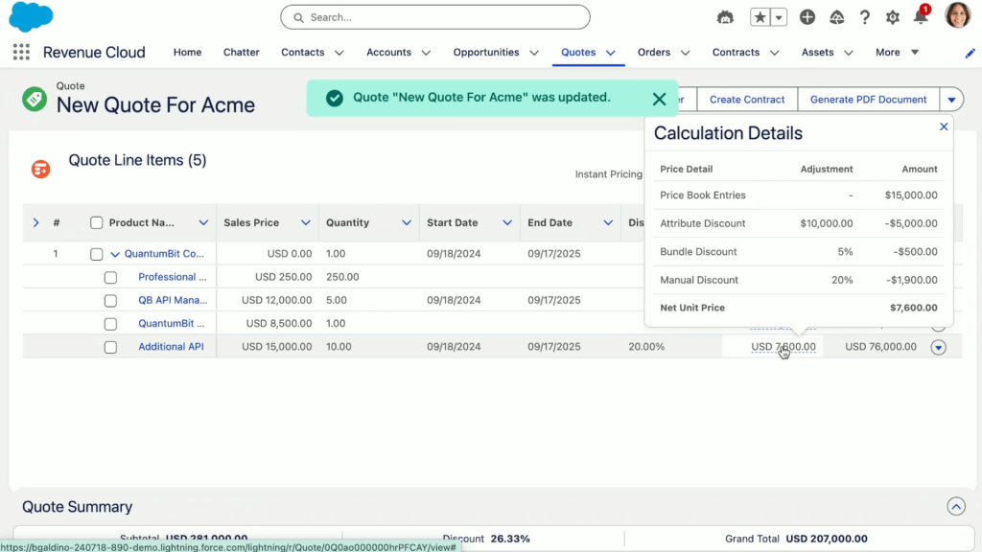Open the Favorites star icon
The image size is (982, 552).
point(760,16)
